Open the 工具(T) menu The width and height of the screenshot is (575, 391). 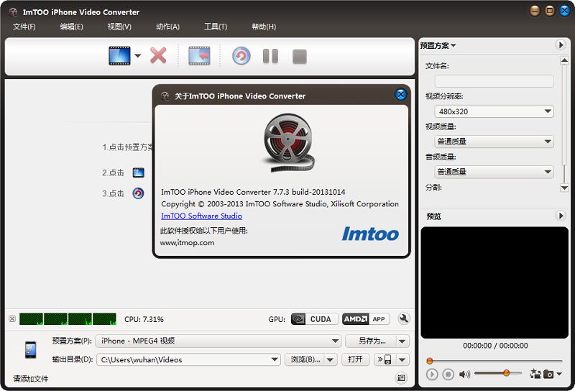point(216,27)
